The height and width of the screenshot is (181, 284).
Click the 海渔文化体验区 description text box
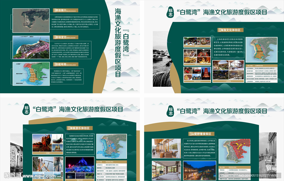pyautogui.click(x=228, y=48)
